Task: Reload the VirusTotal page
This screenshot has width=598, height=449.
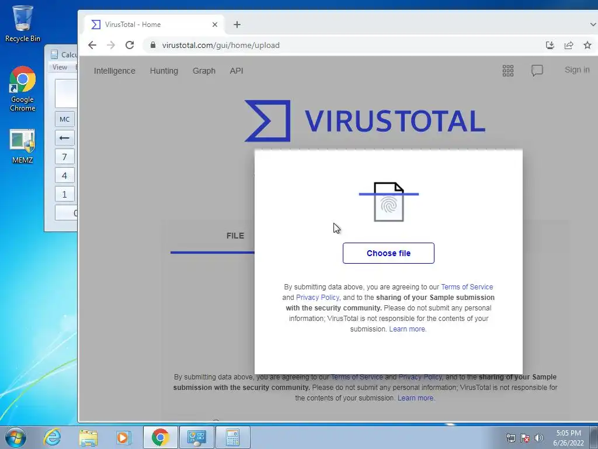Action: click(x=130, y=45)
